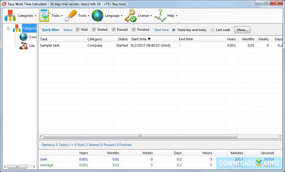Click the Categories org-chart toolbar icon
This screenshot has width=285, height=172.
pyautogui.click(x=10, y=16)
